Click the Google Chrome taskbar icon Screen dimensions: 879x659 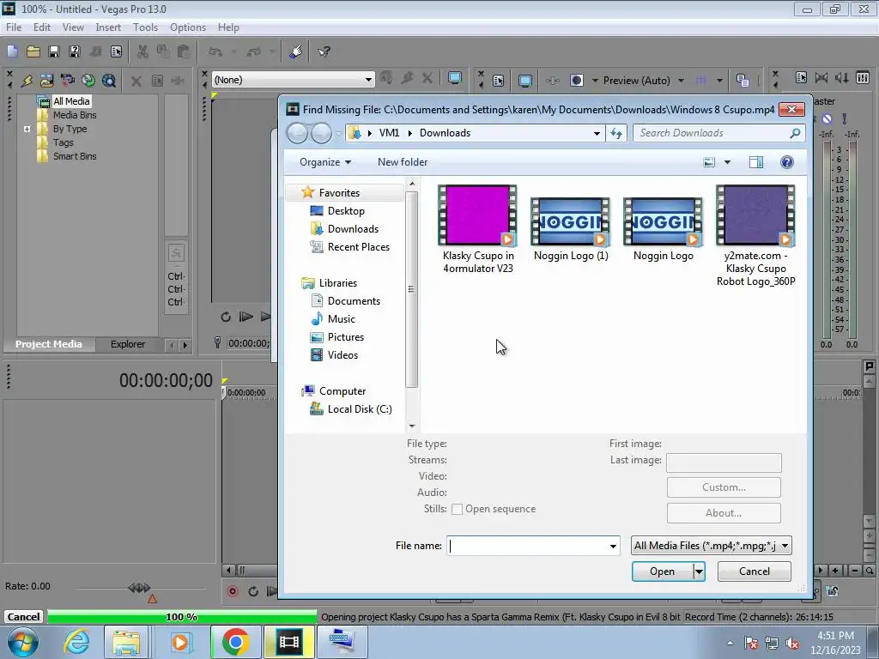(235, 642)
